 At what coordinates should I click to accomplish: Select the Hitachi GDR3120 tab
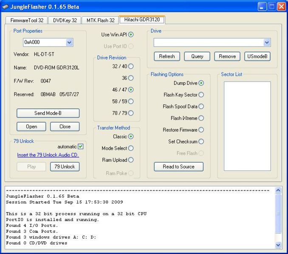tap(142, 20)
